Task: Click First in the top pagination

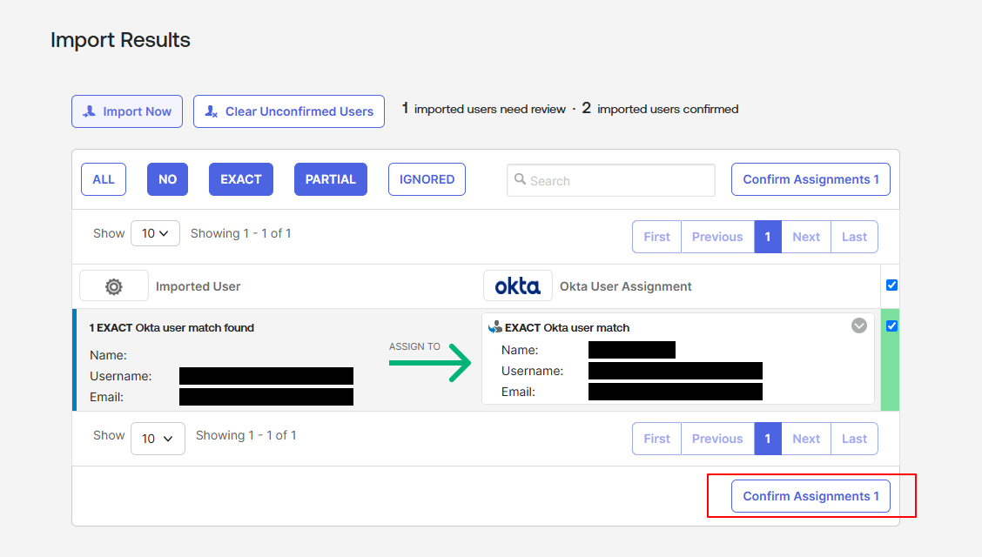Action: 657,237
